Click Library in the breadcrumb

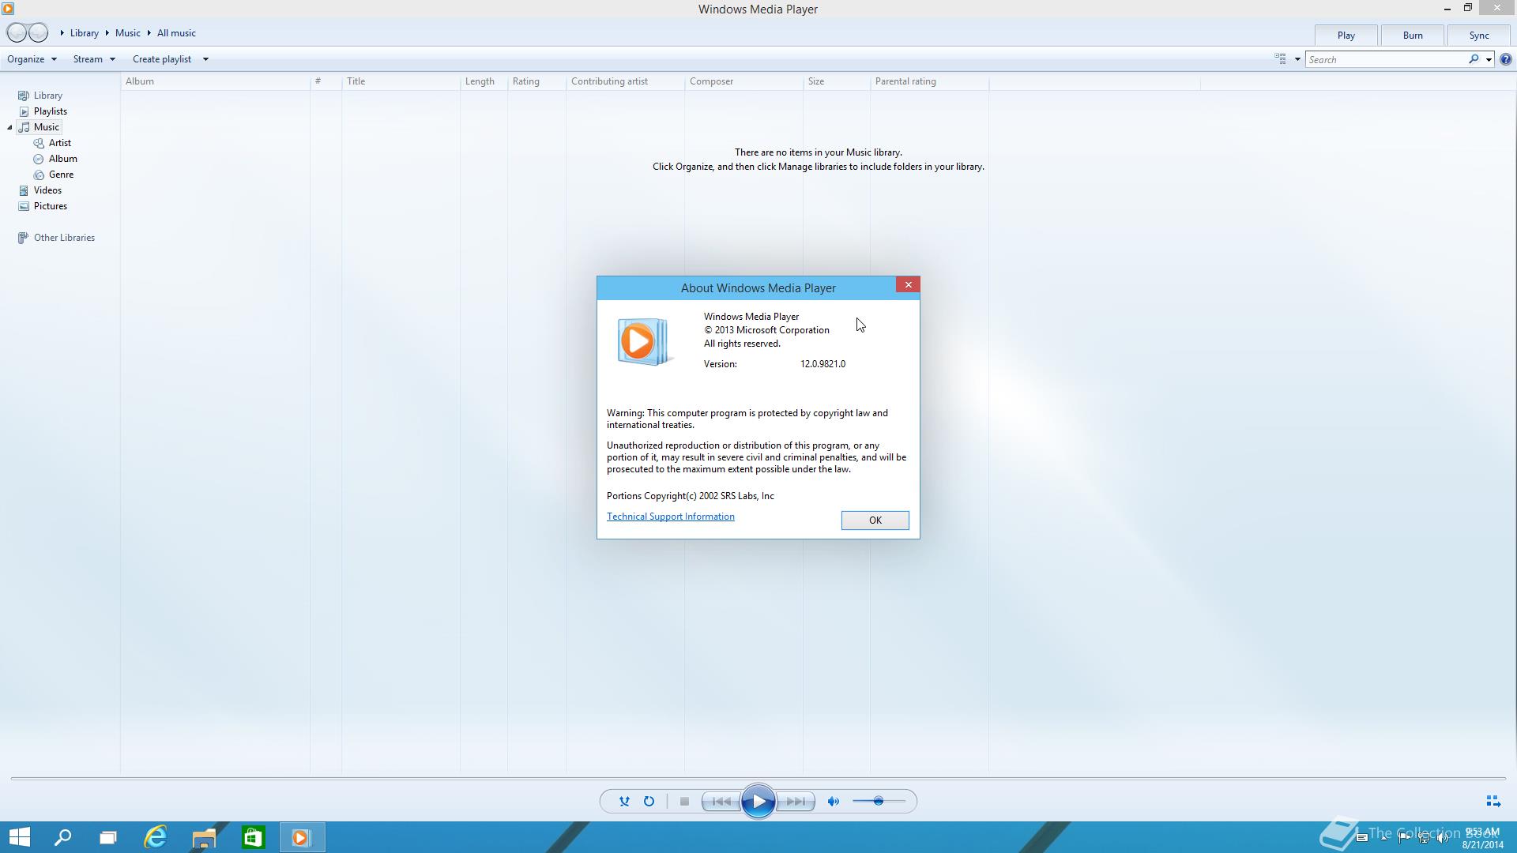click(85, 33)
